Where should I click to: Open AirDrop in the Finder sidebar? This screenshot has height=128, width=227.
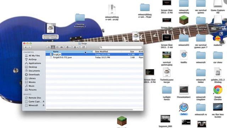click(32, 59)
